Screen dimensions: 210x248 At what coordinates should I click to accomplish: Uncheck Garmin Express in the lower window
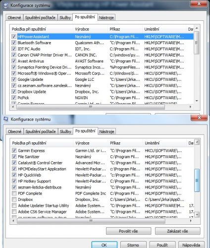click(x=14, y=150)
